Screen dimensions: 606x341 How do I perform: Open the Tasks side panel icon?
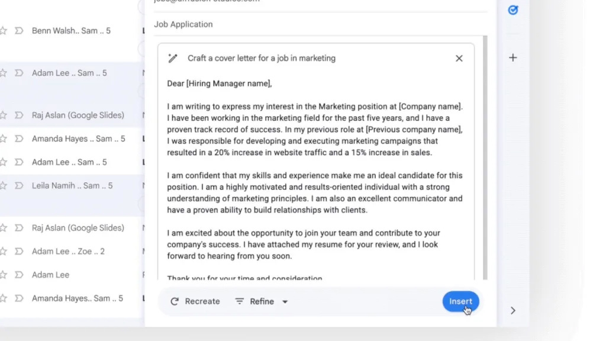tap(513, 10)
